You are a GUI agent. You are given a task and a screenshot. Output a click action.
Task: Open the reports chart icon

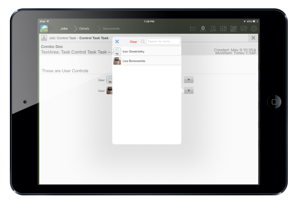pyautogui.click(x=244, y=29)
